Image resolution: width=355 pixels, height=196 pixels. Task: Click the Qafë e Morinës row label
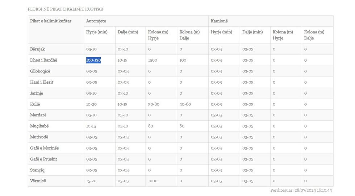pyautogui.click(x=44, y=148)
